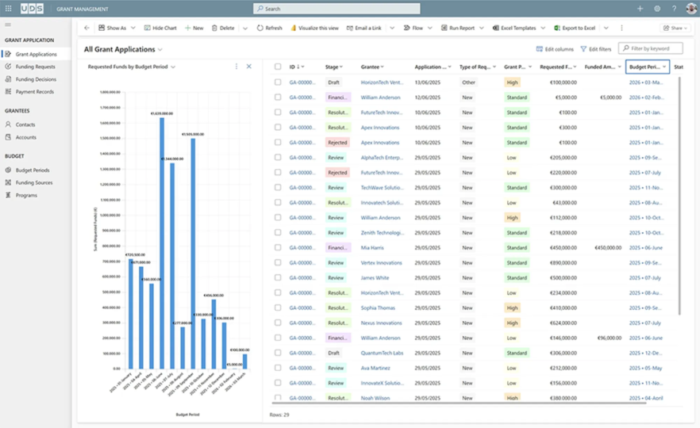This screenshot has height=428, width=700.
Task: Open Programs in the sidebar
Action: pos(26,195)
